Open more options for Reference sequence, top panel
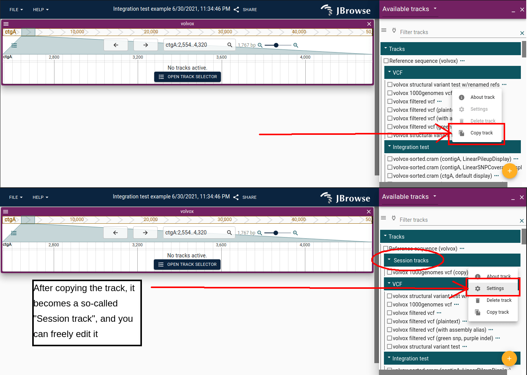Image resolution: width=527 pixels, height=375 pixels. tap(462, 61)
